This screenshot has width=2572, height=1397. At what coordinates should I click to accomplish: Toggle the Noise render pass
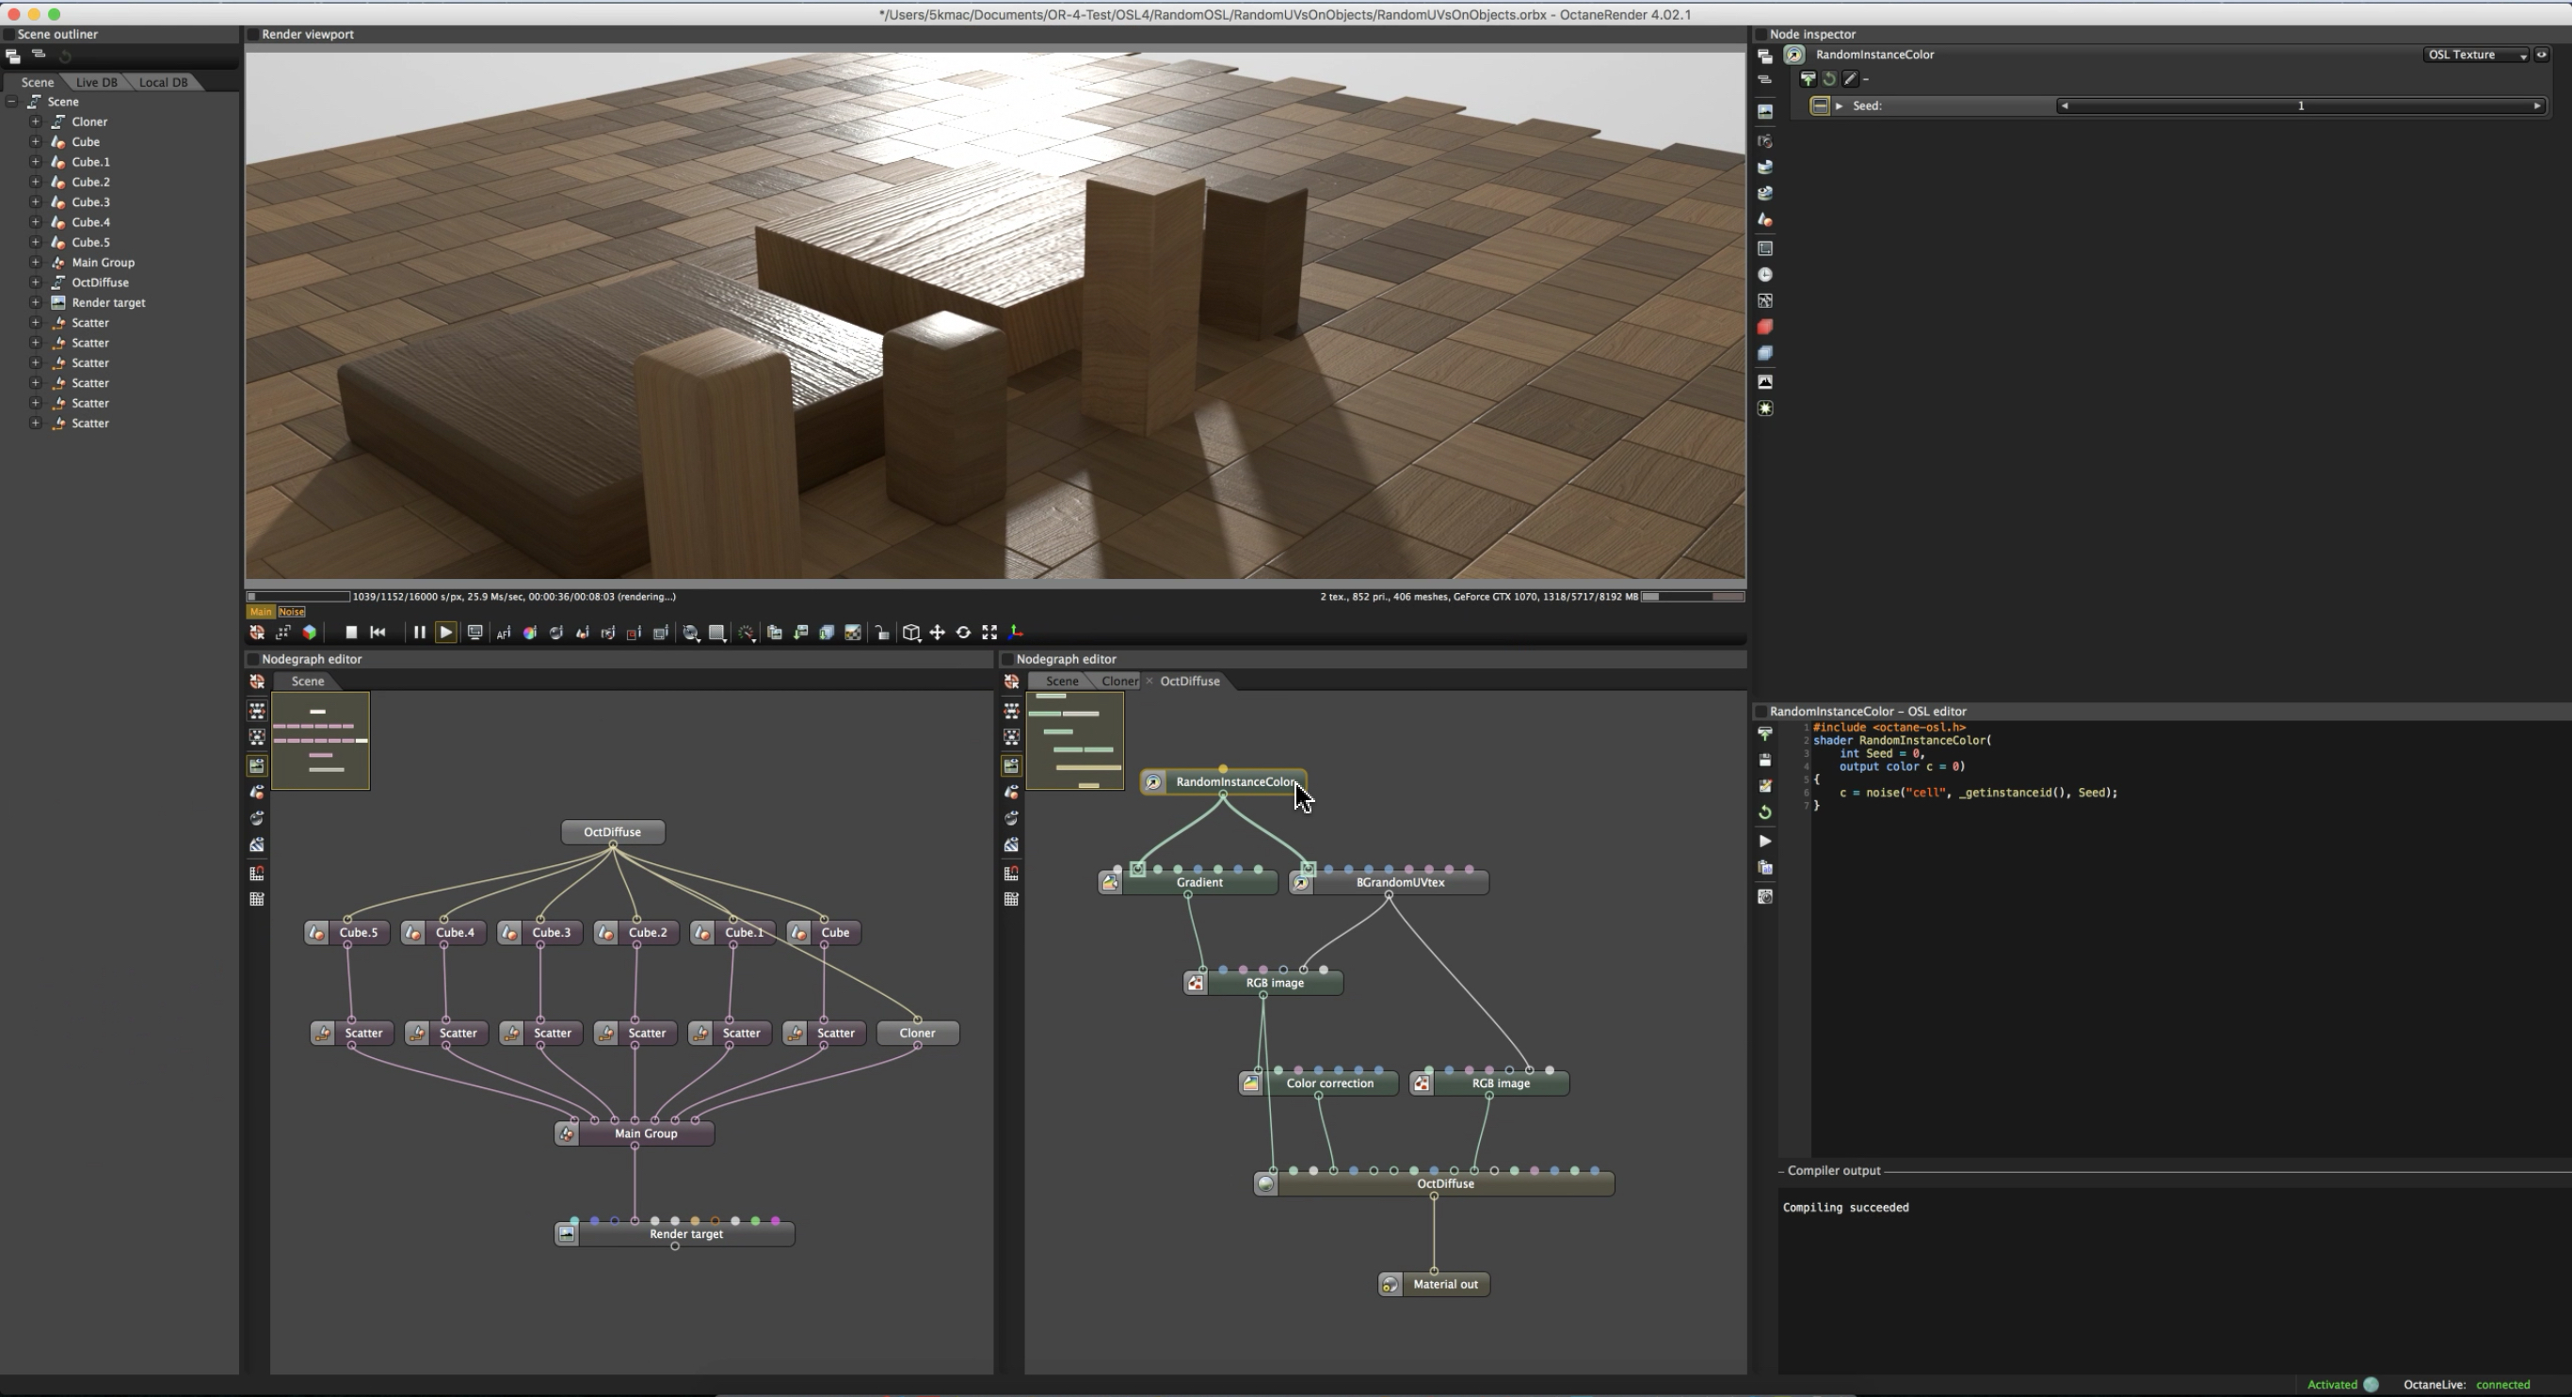tap(292, 612)
